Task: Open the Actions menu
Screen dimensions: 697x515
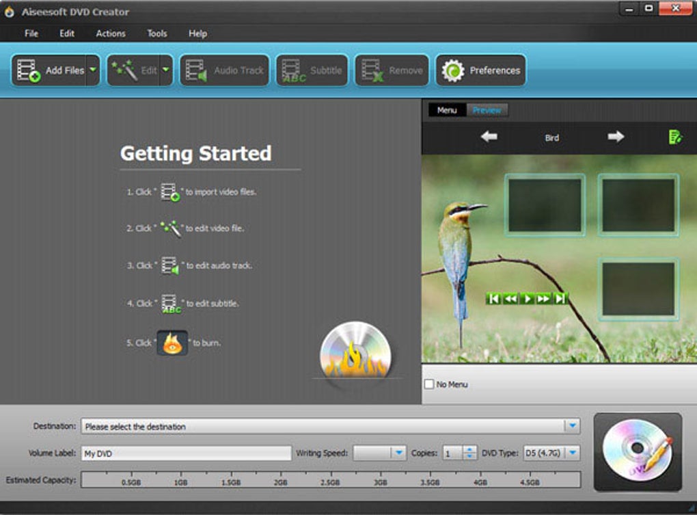Action: (111, 34)
